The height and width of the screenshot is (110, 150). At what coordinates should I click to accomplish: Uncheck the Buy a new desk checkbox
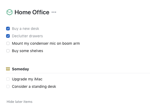coord(8,29)
